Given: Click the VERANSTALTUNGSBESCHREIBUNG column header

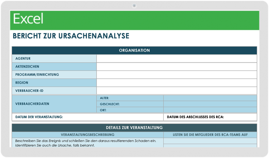Looking at the screenshot, I should pyautogui.click(x=88, y=135).
